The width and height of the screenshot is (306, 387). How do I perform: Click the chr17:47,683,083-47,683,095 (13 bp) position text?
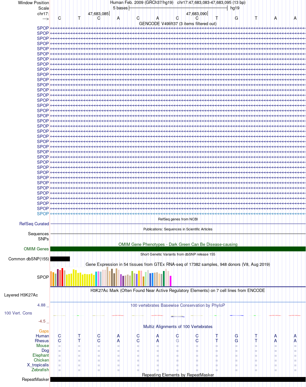pyautogui.click(x=211, y=3)
